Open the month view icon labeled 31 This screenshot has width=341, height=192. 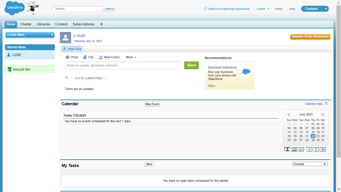pyautogui.click(x=323, y=149)
